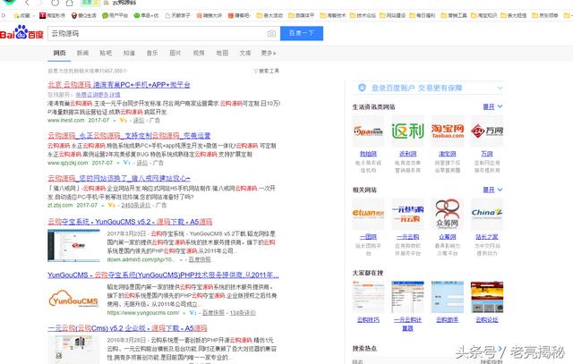Click the browser refresh icon

point(55,3)
